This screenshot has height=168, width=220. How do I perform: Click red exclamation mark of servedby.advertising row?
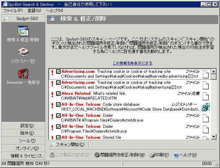pyautogui.click(x=52, y=72)
